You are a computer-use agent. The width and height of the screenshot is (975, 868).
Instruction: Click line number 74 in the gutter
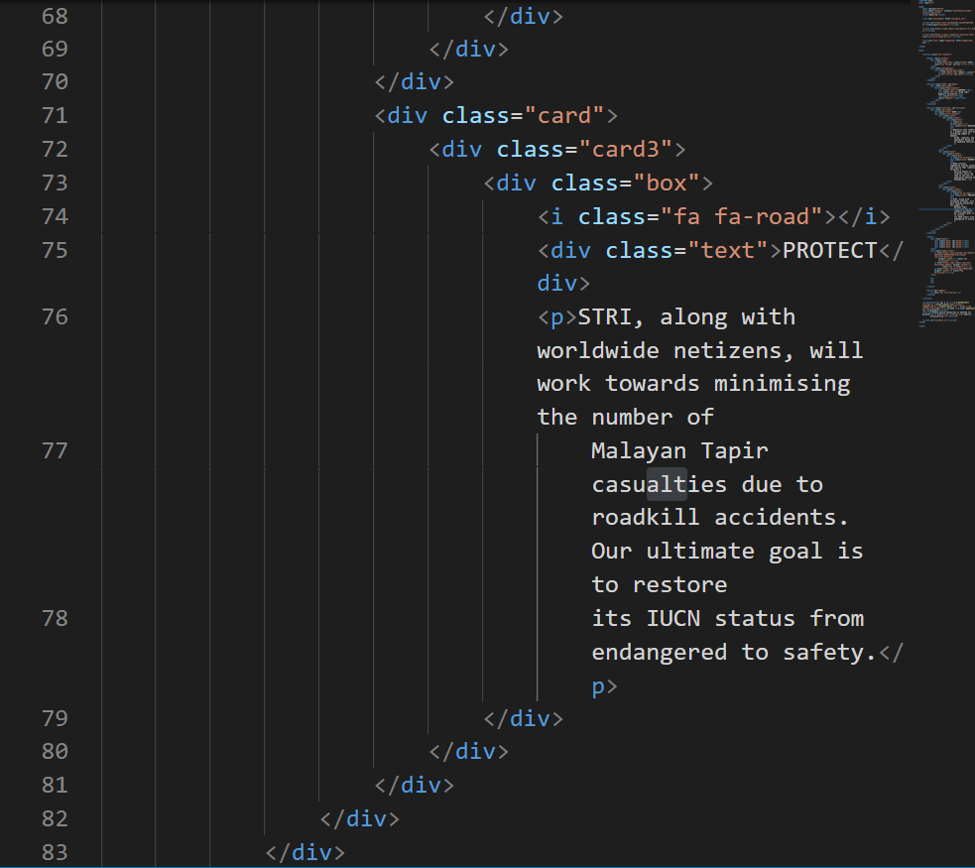(x=55, y=216)
